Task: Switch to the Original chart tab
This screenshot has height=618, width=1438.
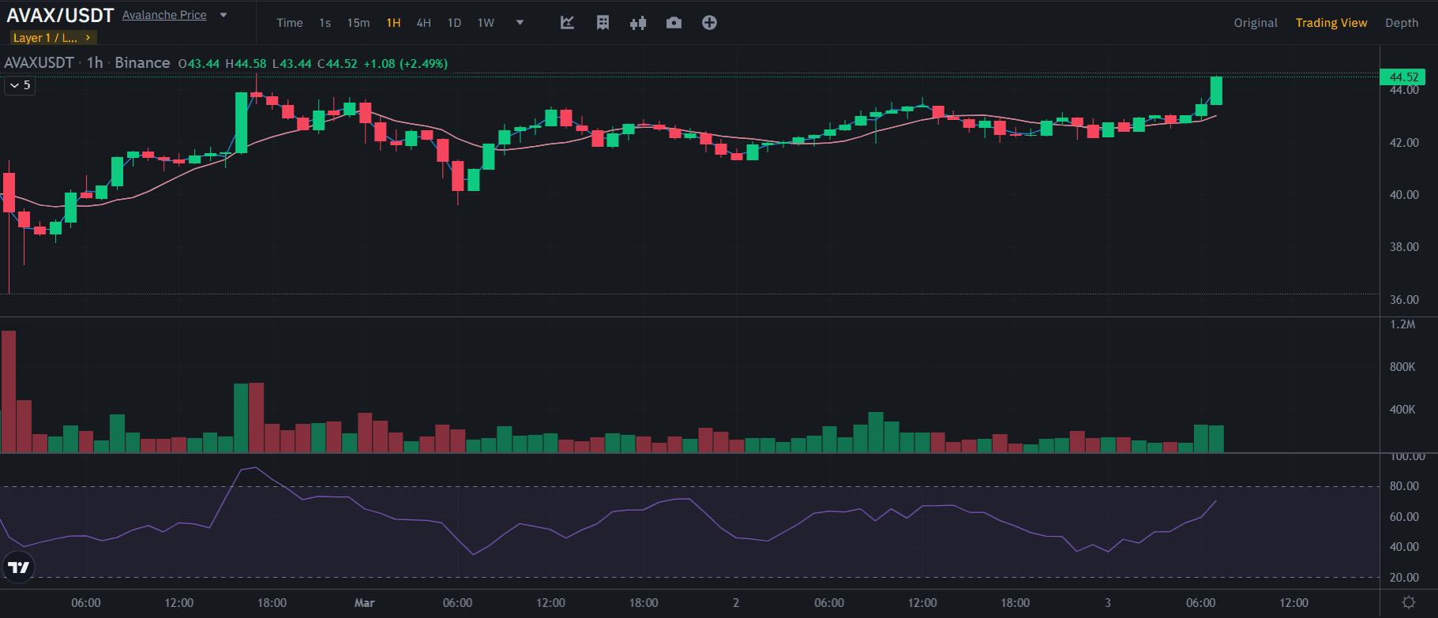Action: click(1256, 23)
